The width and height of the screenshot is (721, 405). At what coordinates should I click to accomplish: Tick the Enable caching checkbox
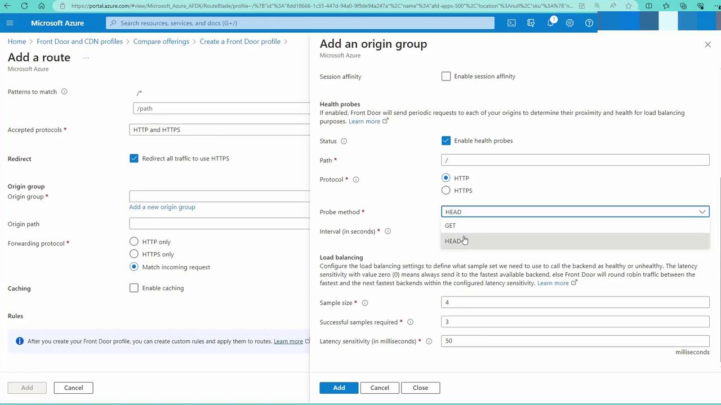pos(134,288)
